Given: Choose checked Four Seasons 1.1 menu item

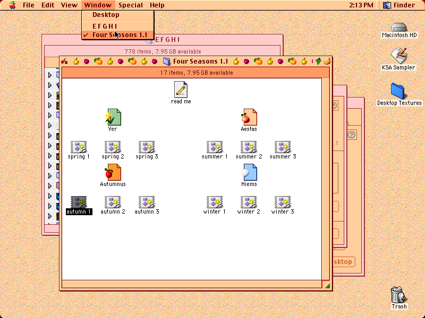Looking at the screenshot, I should tap(118, 35).
